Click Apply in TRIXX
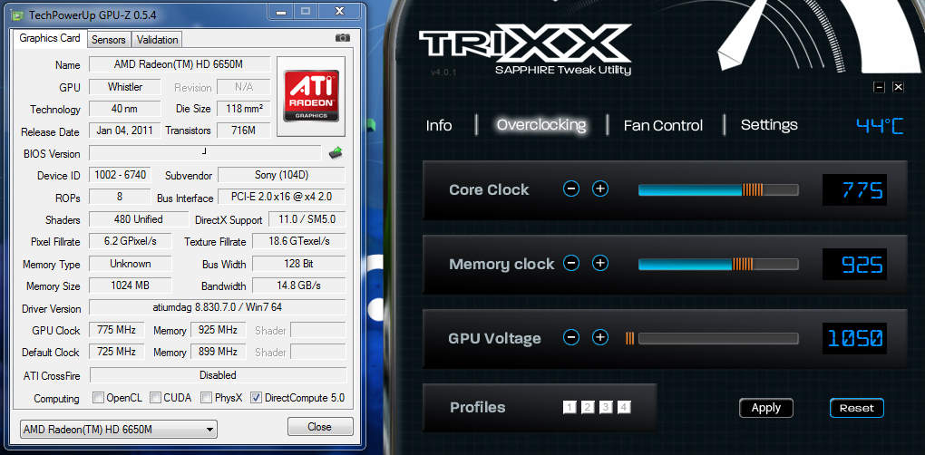This screenshot has height=455, width=925. (766, 408)
